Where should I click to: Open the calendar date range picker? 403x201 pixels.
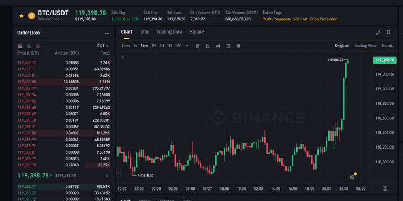point(198,46)
